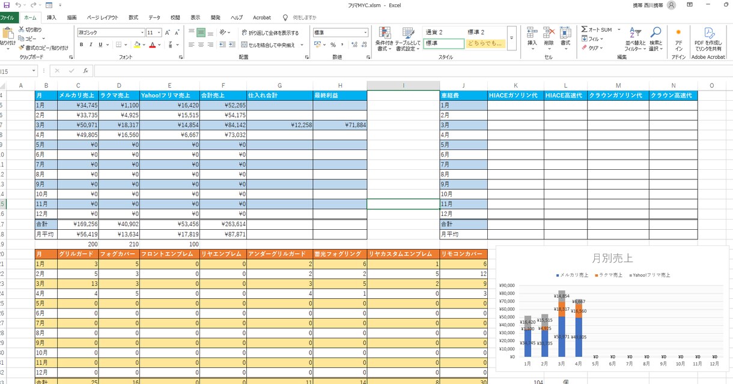Open Find and Select 検索と選択
This screenshot has width=733, height=384.
[x=655, y=39]
